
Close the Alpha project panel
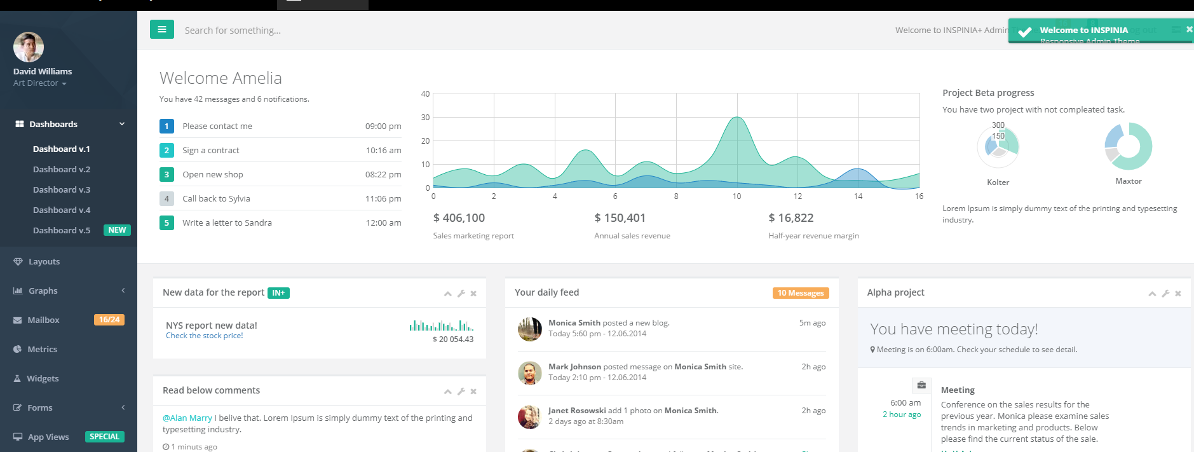pyautogui.click(x=1178, y=294)
